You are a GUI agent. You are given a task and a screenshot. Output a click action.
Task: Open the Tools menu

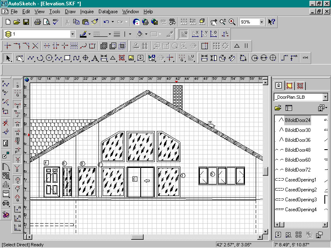click(55, 12)
